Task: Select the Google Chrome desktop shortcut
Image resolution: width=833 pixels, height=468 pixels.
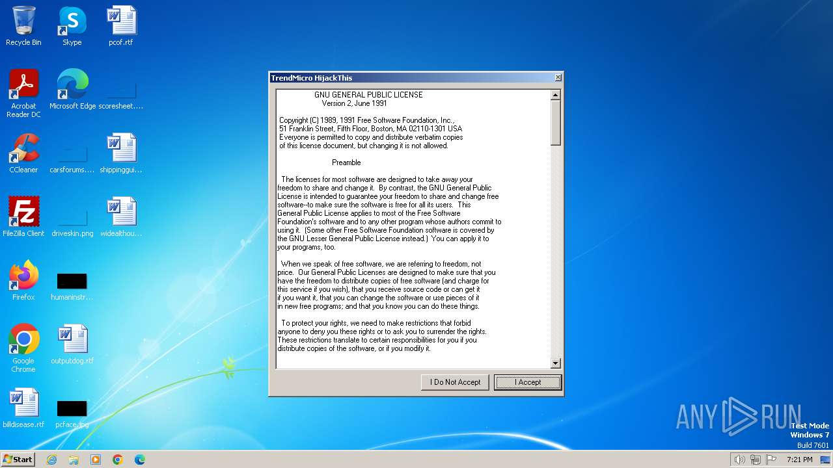Action: (x=23, y=348)
